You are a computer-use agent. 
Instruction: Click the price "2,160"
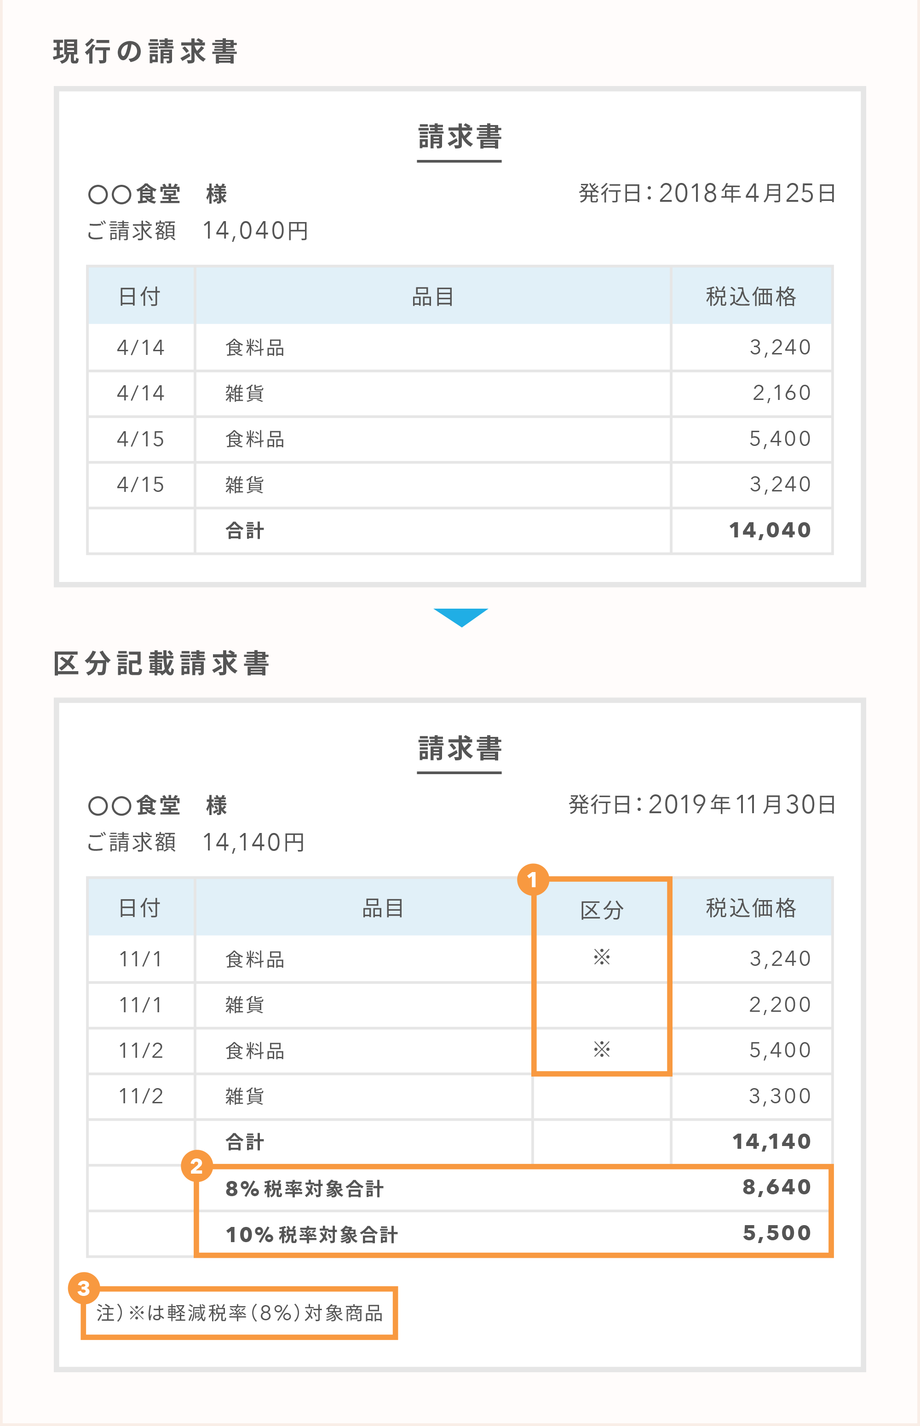point(782,393)
